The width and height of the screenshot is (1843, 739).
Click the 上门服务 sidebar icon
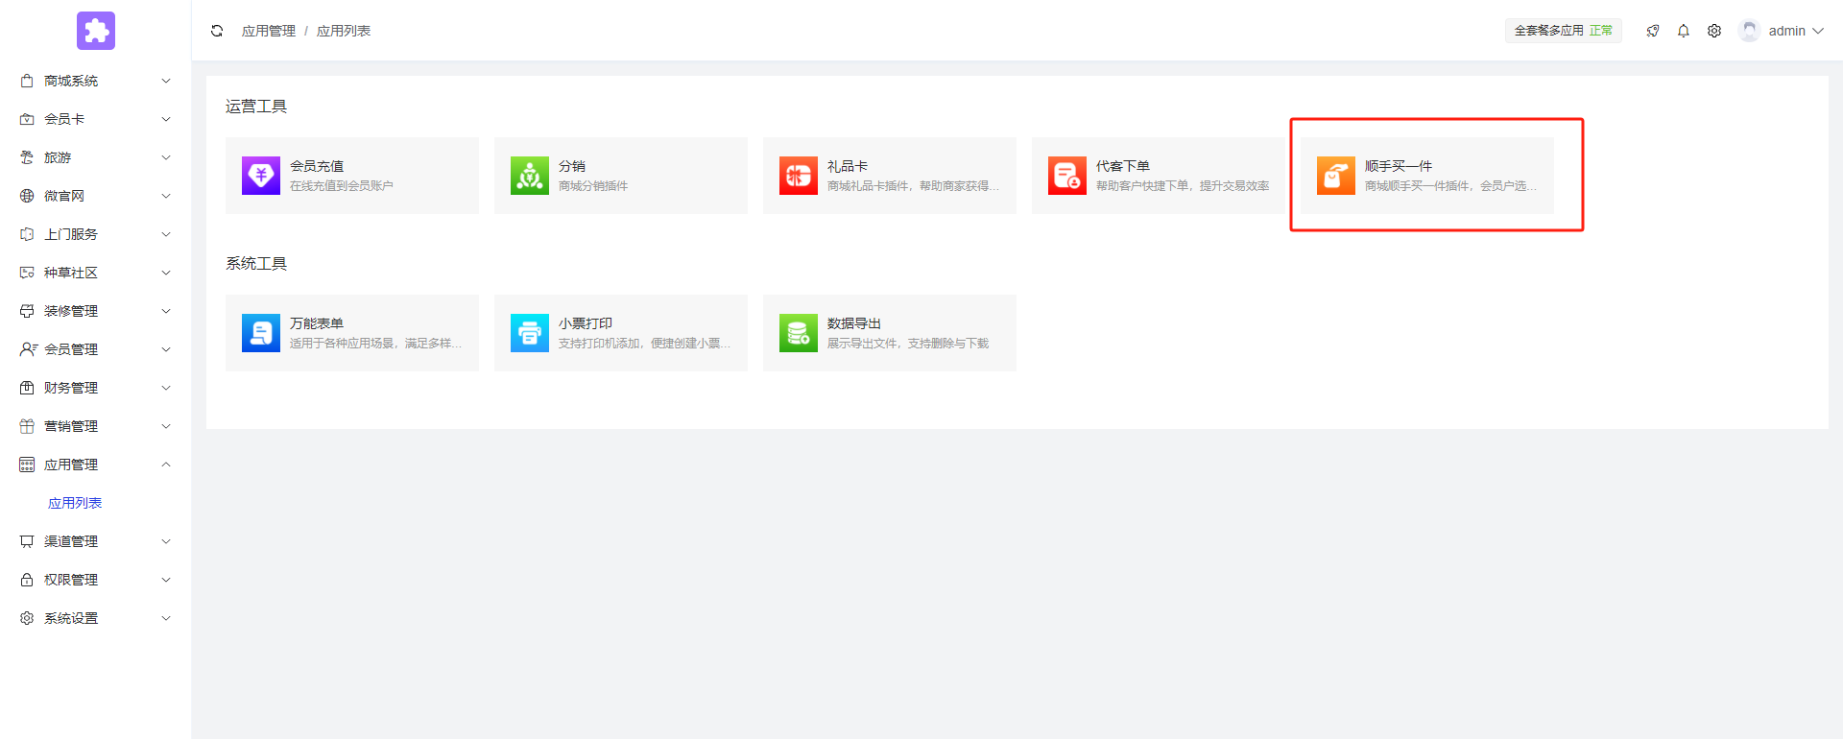coord(27,234)
